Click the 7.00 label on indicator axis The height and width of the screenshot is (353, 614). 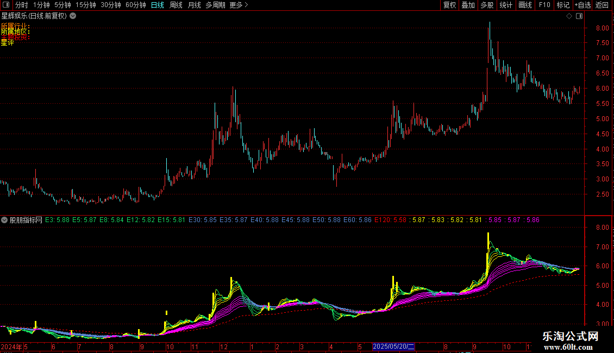coord(602,247)
